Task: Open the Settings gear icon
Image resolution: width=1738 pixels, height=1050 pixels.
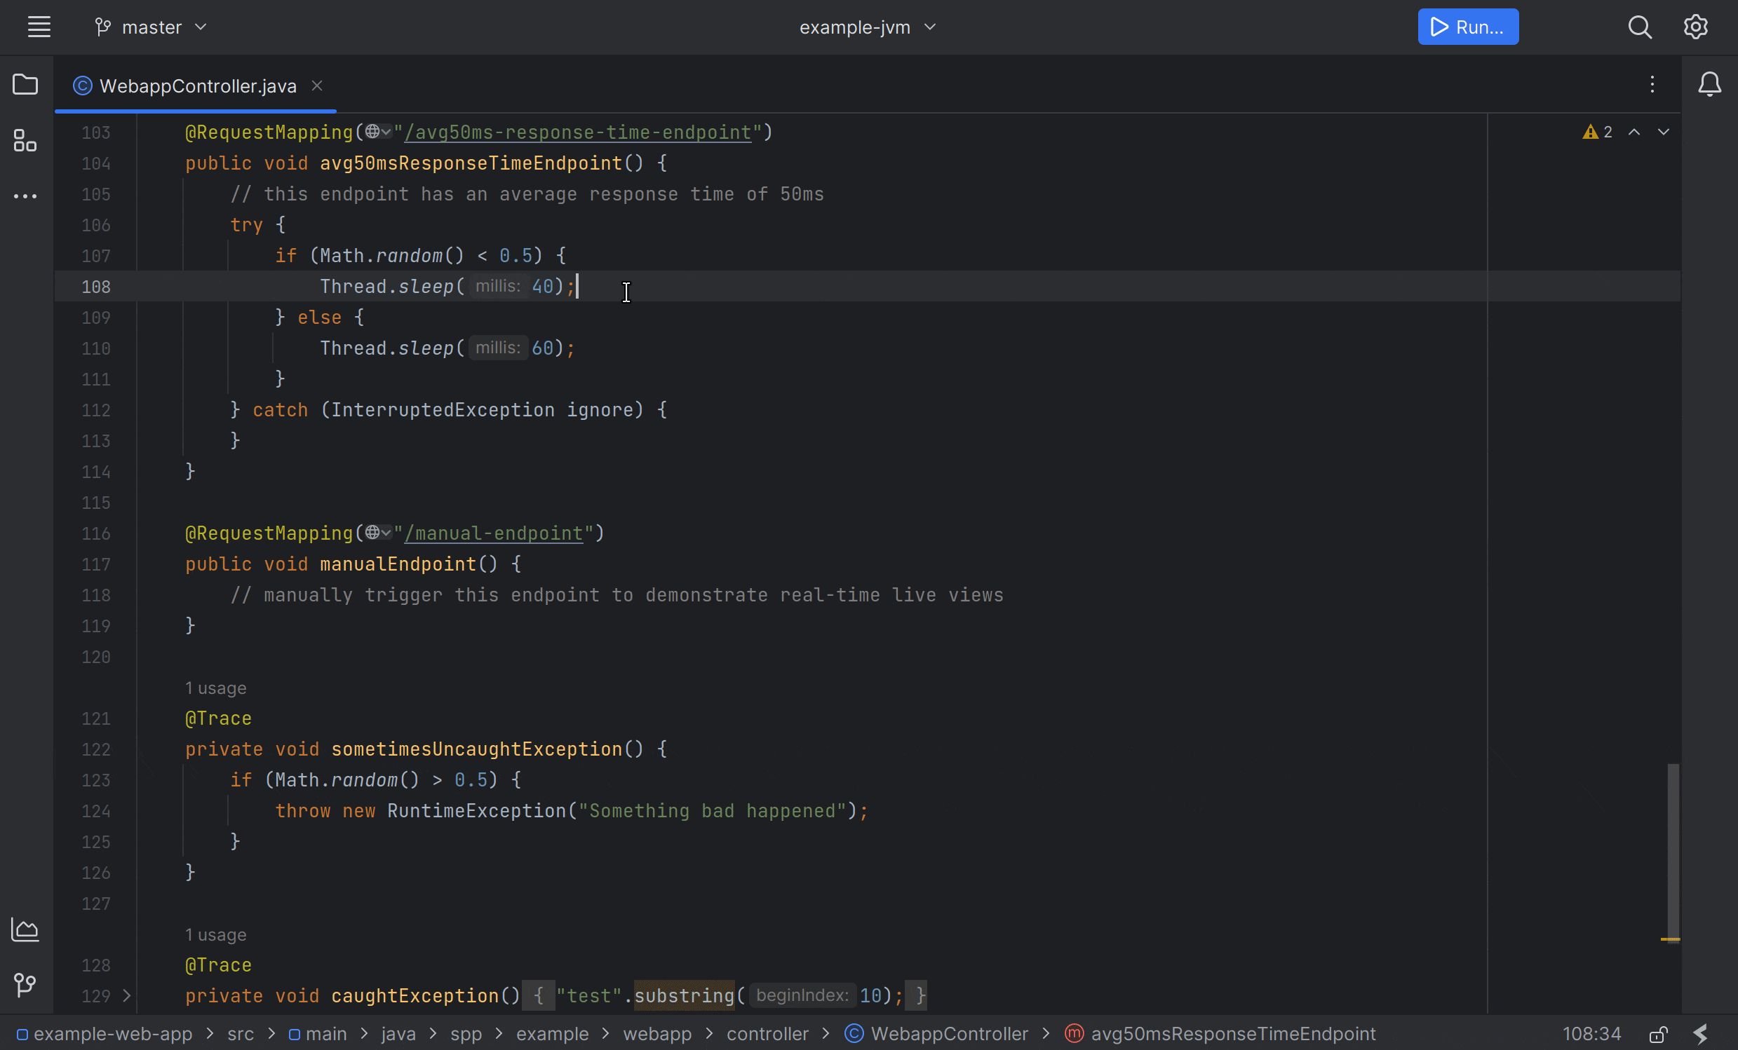Action: [x=1696, y=27]
